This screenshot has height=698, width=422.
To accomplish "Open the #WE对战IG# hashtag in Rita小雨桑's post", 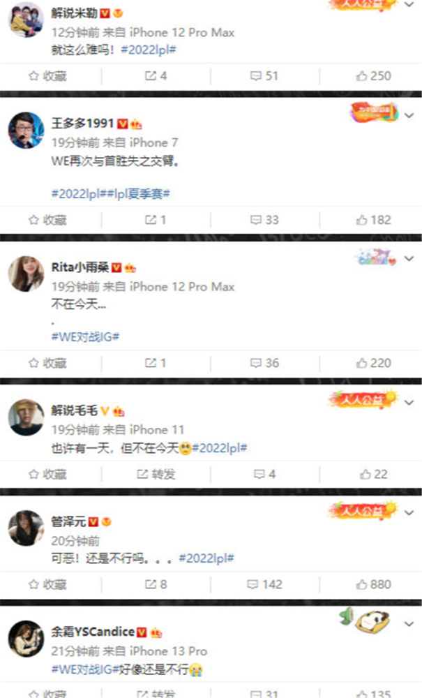I will coord(85,337).
